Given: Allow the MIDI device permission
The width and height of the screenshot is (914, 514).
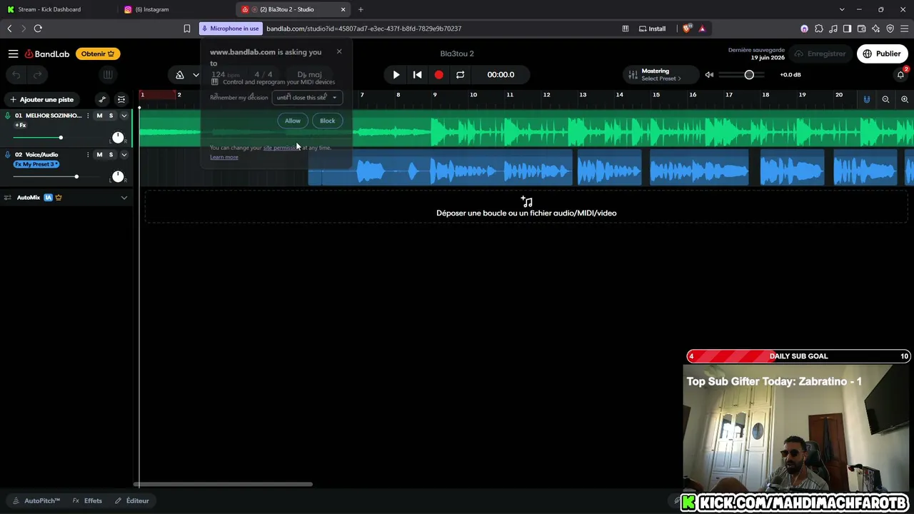Looking at the screenshot, I should (293, 121).
